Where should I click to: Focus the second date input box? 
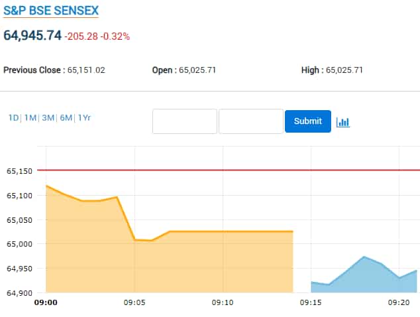251,121
